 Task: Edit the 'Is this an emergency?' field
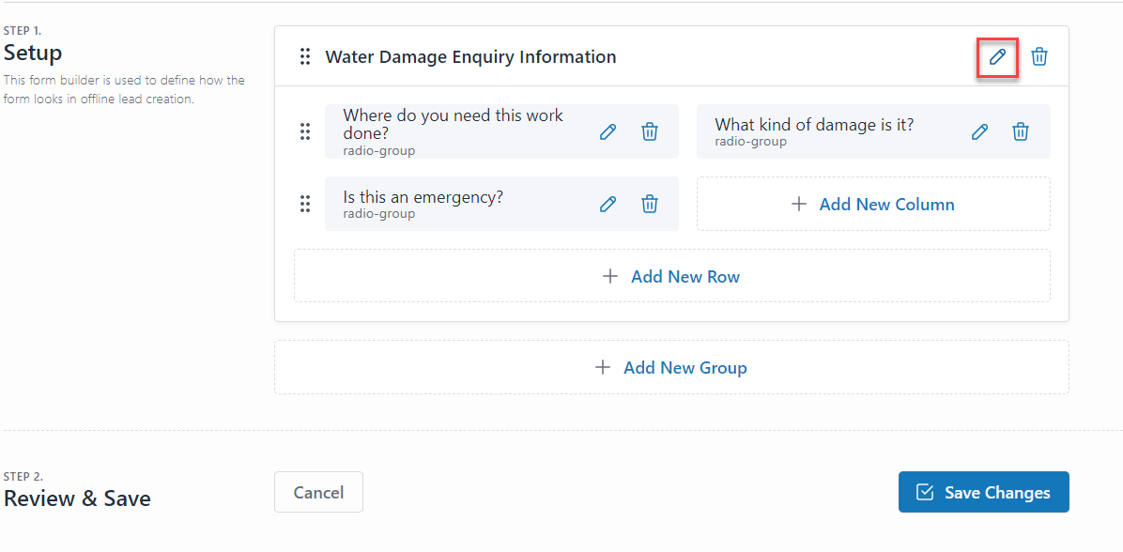pyautogui.click(x=608, y=204)
